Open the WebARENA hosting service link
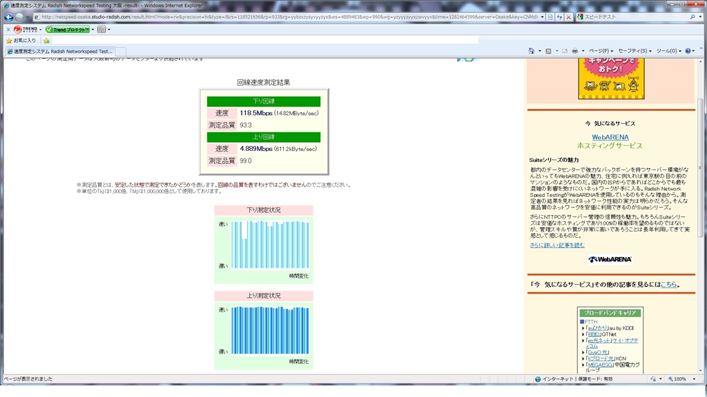 pos(610,137)
